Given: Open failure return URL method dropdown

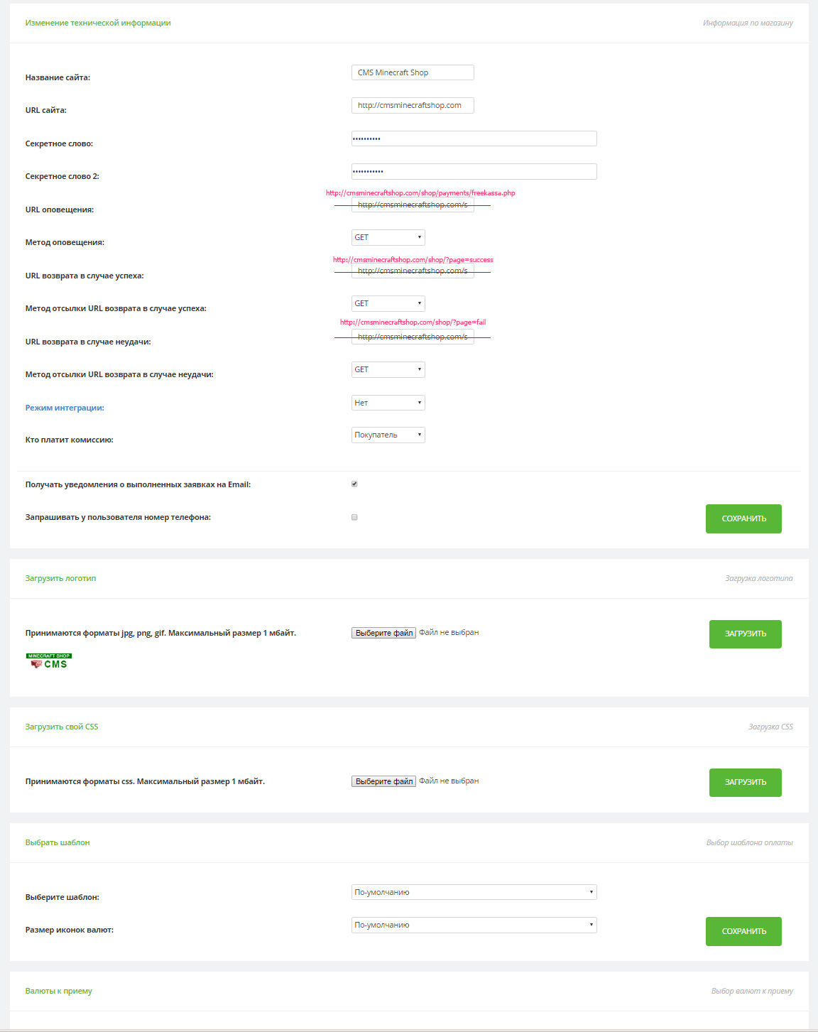Looking at the screenshot, I should (x=388, y=369).
